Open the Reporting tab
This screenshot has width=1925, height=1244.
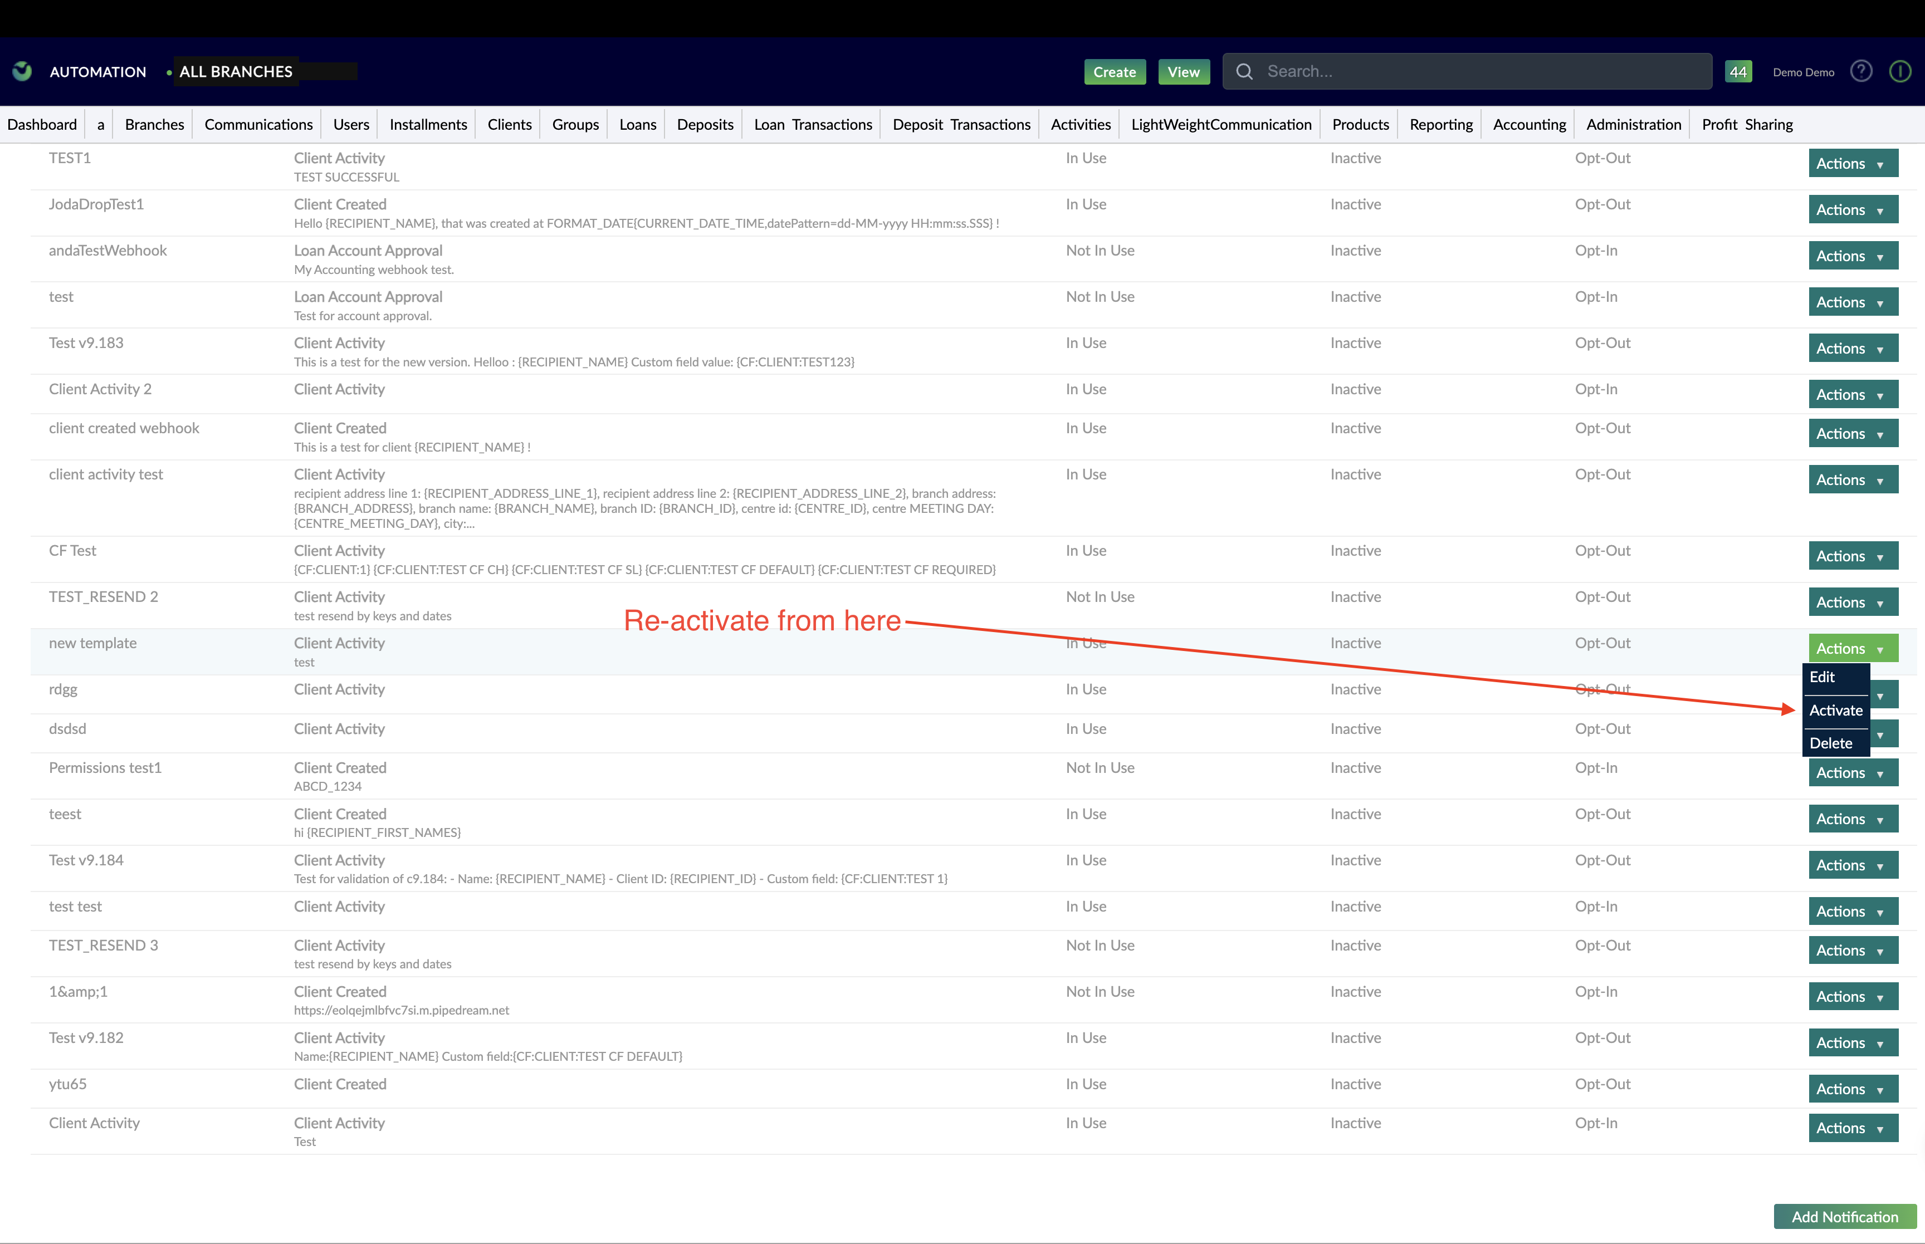[x=1440, y=124]
